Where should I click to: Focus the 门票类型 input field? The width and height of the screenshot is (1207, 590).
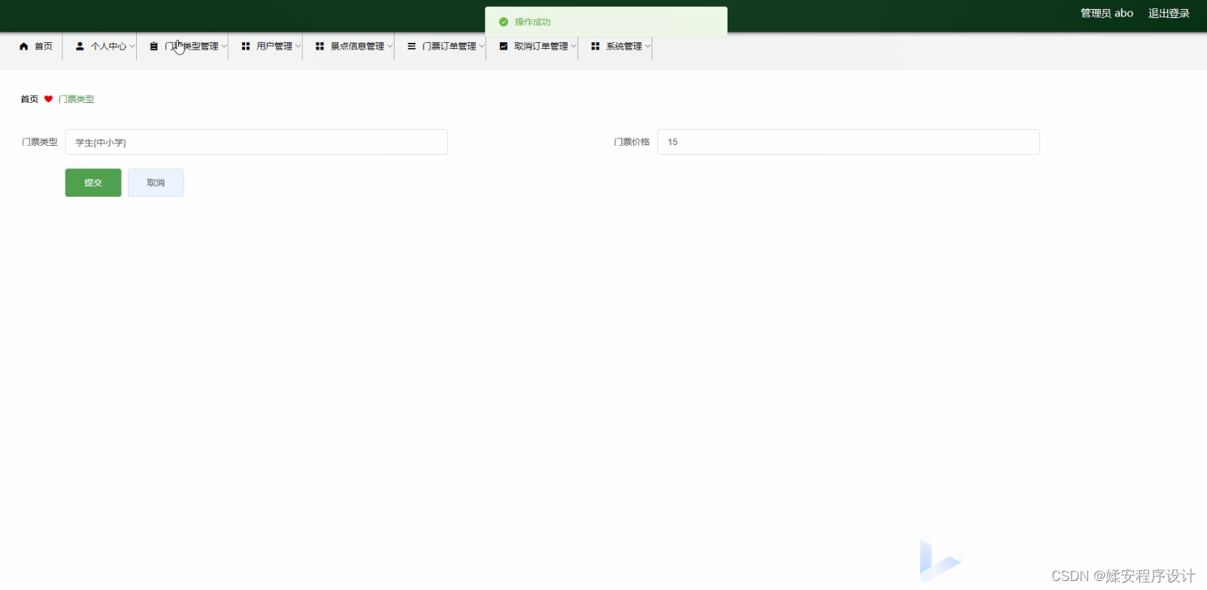256,142
